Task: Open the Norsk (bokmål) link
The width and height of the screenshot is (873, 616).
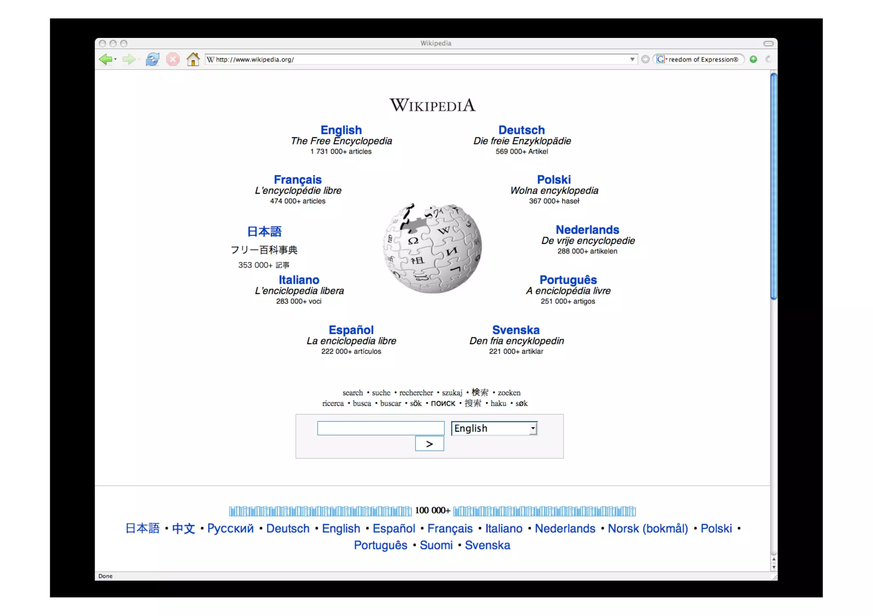Action: (x=648, y=528)
